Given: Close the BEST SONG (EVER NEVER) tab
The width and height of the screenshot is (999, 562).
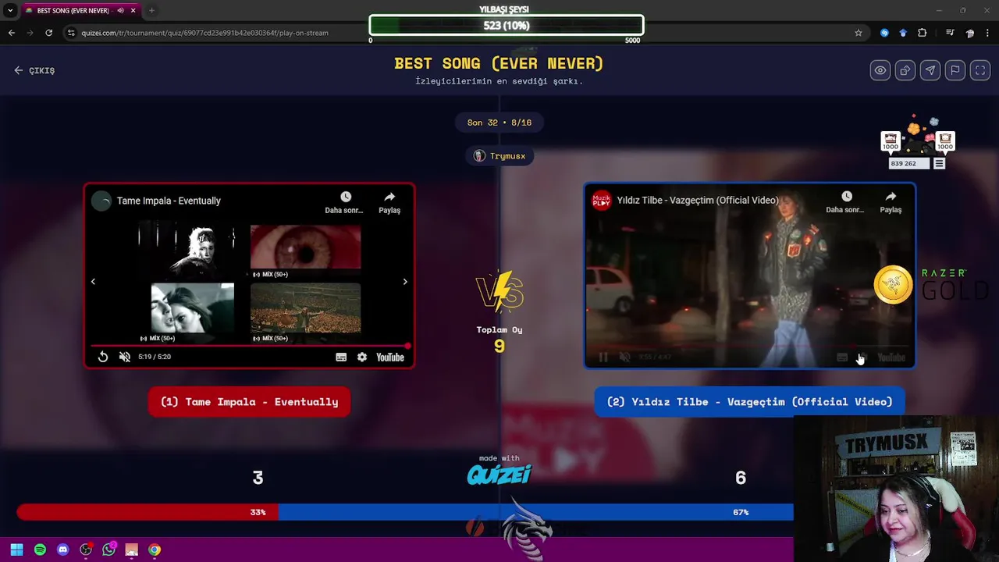Looking at the screenshot, I should click(133, 11).
